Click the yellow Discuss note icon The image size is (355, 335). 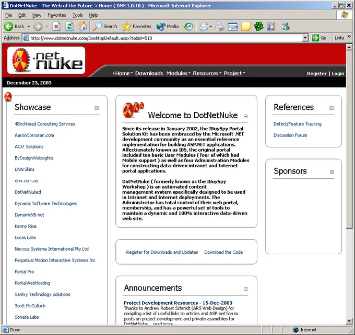pyautogui.click(x=246, y=27)
